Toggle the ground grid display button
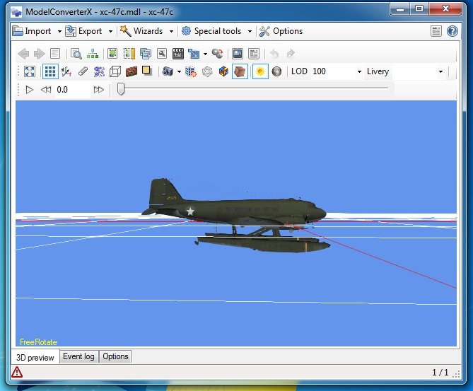Image resolution: width=473 pixels, height=391 pixels. point(50,71)
